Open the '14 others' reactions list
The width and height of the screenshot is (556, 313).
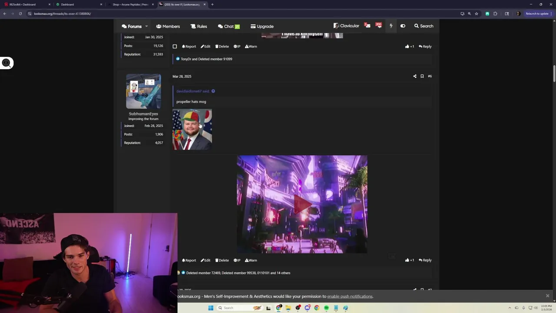(284, 273)
